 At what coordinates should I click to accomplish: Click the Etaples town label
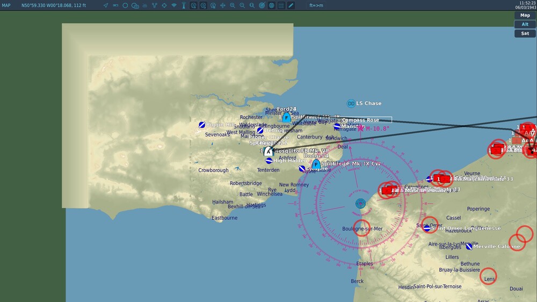[x=365, y=264]
